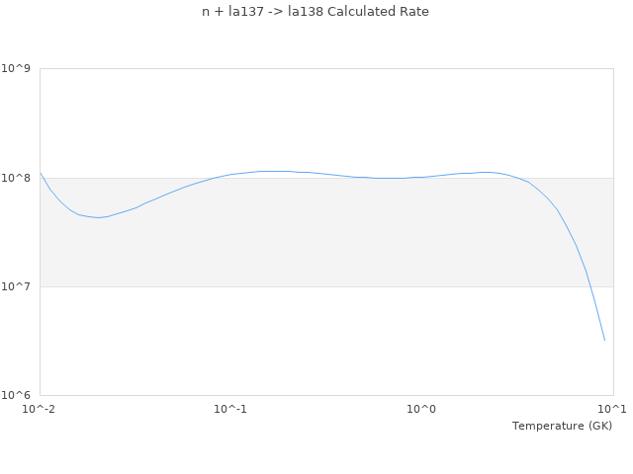This screenshot has width=633, height=474.
Task: Click the curve directly above the 10^-1 tick
Action: (230, 175)
